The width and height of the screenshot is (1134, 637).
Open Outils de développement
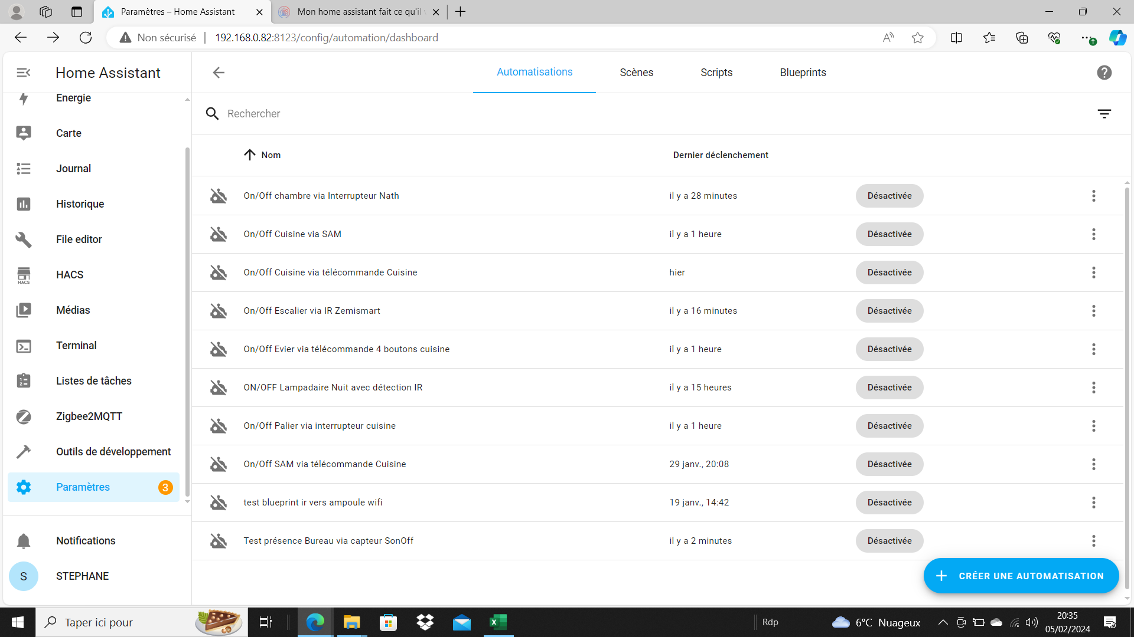pyautogui.click(x=93, y=452)
